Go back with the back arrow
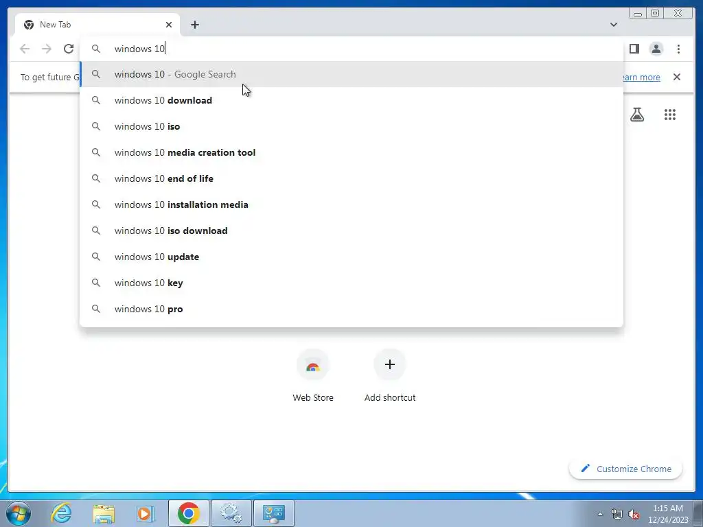This screenshot has width=703, height=527. click(x=25, y=49)
